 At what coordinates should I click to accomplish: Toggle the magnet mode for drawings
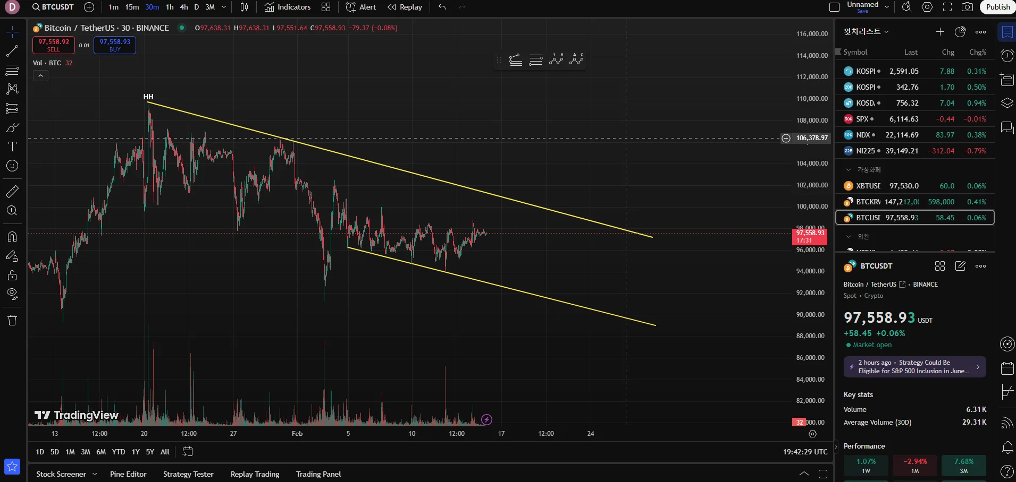pos(12,237)
